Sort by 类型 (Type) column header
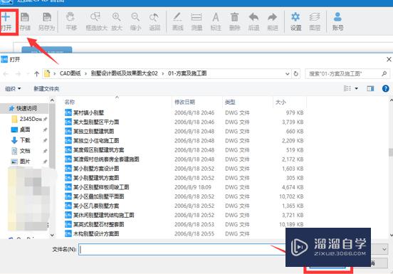 [230, 102]
